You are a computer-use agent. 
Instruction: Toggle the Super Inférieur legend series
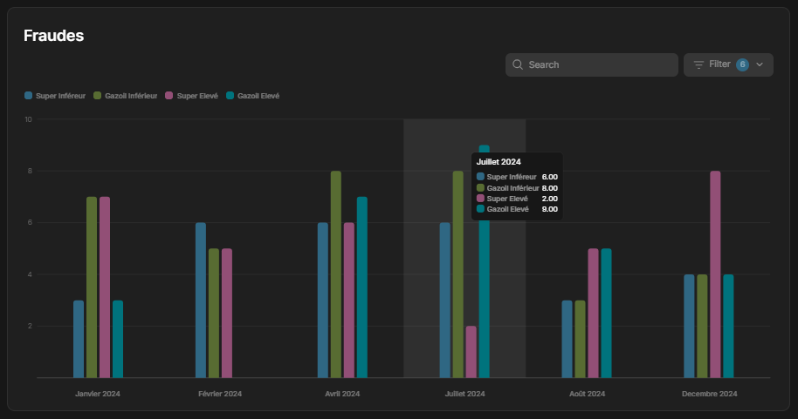pos(55,96)
